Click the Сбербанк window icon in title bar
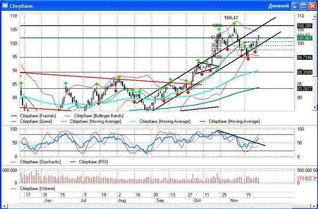Image resolution: width=318 pixels, height=209 pixels. 5,6
